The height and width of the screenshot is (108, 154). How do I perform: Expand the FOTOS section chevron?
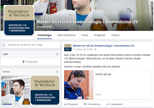coord(57,72)
